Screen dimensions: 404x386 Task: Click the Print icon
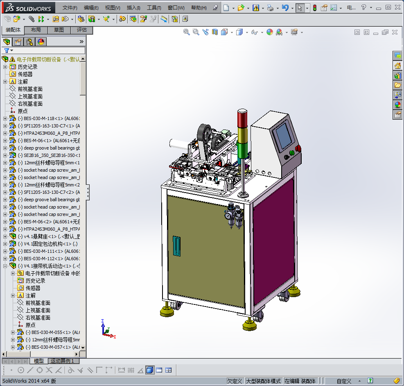pos(270,8)
